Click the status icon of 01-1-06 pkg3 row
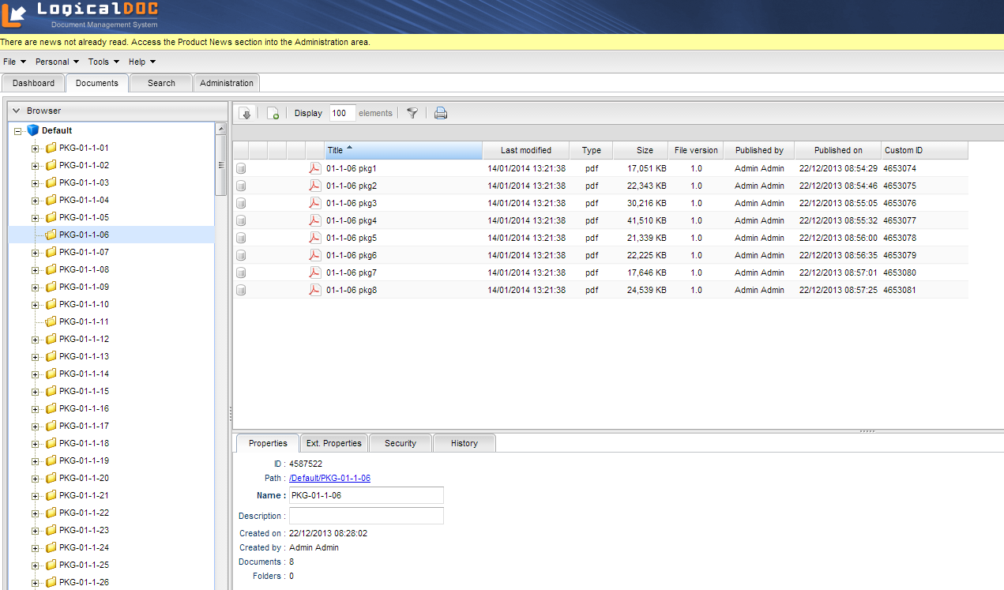This screenshot has height=590, width=1004. pyautogui.click(x=241, y=203)
